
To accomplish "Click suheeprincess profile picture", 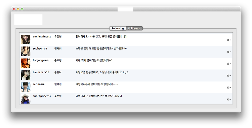I will click(x=26, y=99).
